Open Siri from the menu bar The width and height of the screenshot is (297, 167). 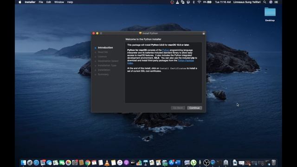271,2
